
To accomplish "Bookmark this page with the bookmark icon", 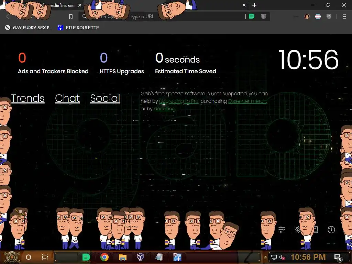I will [x=71, y=16].
